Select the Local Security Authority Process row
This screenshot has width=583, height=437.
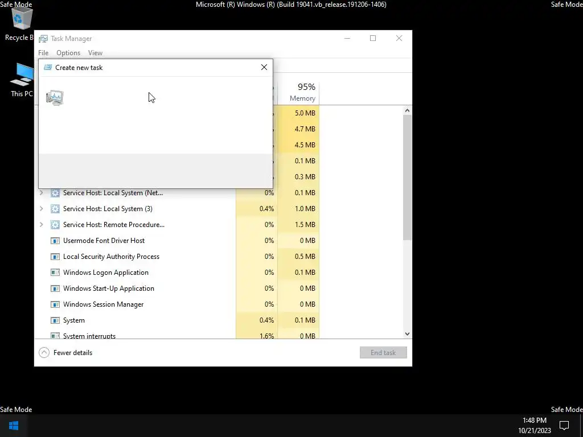(x=177, y=257)
